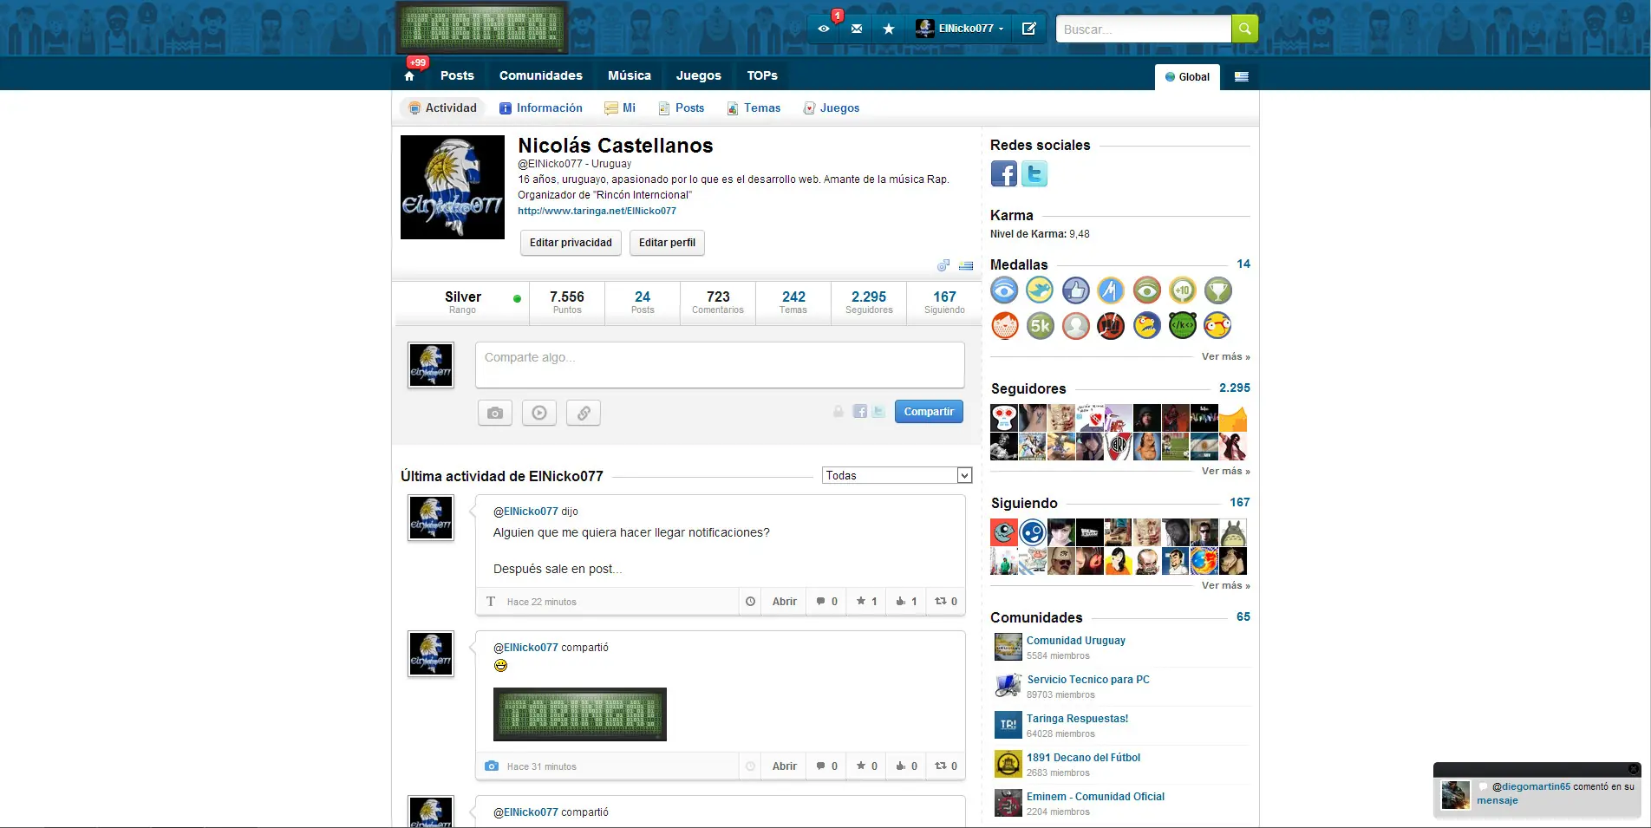Open the taringa.net/ElNicko077 profile link

pyautogui.click(x=597, y=211)
